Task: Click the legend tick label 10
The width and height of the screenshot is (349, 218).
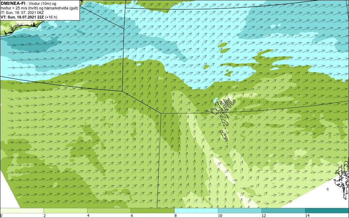Action: (220, 216)
